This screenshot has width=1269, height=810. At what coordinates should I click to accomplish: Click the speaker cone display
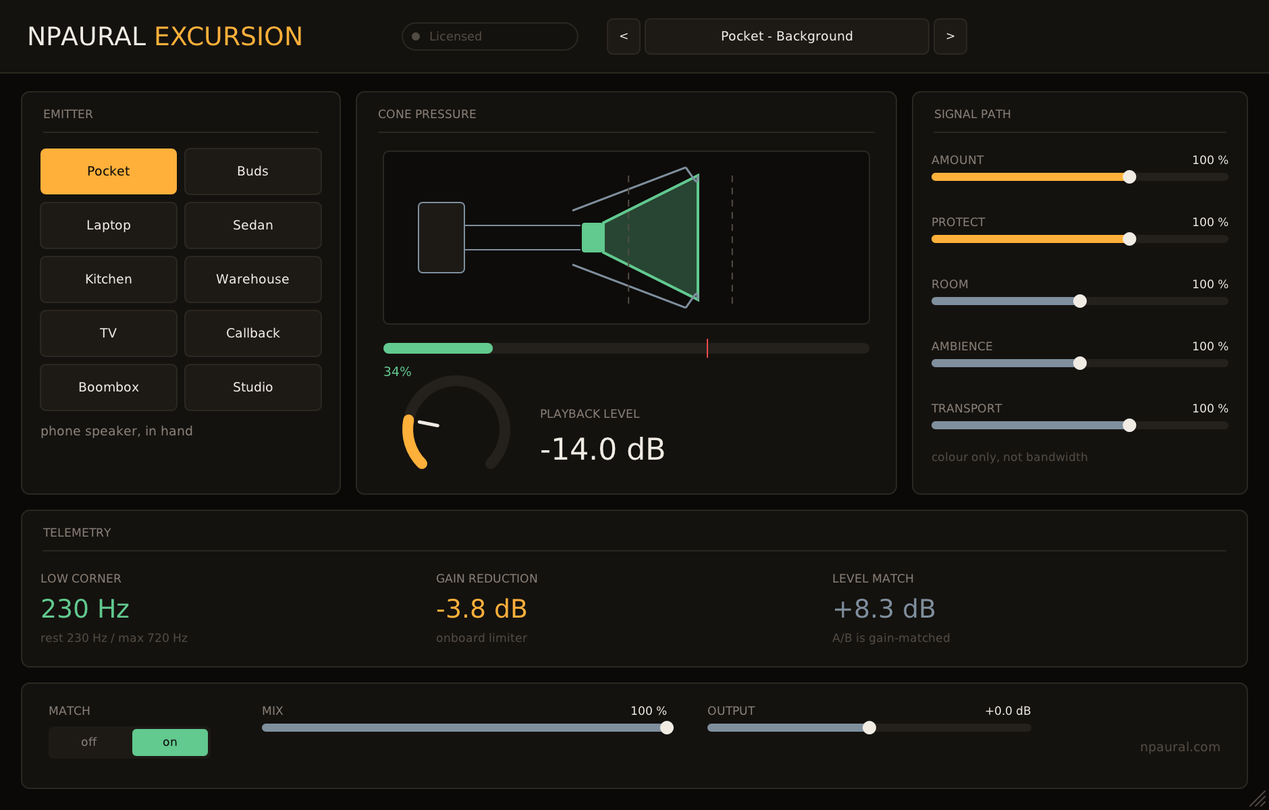click(626, 238)
